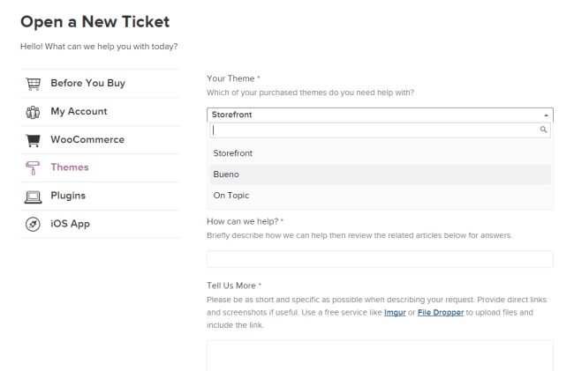Follow the Imgur link
The image size is (574, 371).
point(395,313)
